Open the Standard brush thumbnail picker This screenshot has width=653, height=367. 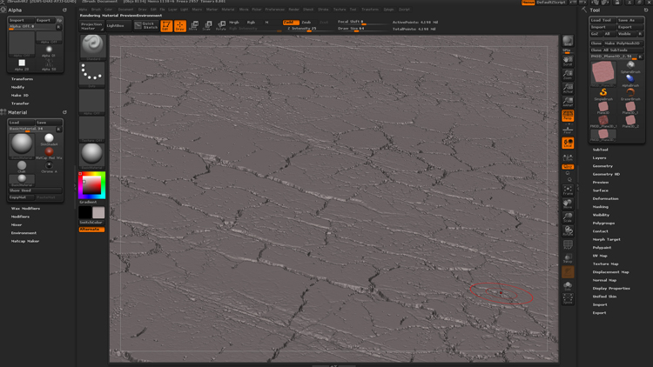(x=91, y=45)
